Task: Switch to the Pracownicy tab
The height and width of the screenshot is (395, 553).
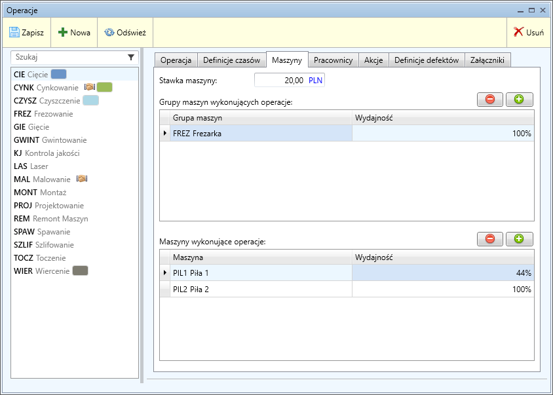Action: click(333, 60)
